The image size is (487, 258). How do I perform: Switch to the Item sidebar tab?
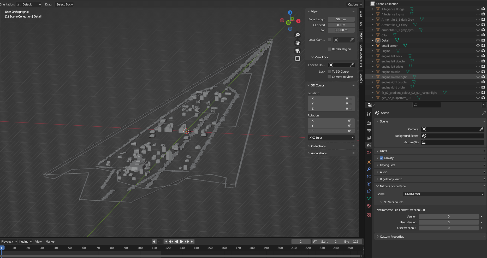361,14
